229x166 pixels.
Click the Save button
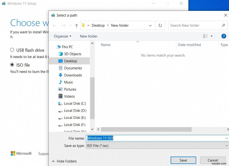coord(183,160)
